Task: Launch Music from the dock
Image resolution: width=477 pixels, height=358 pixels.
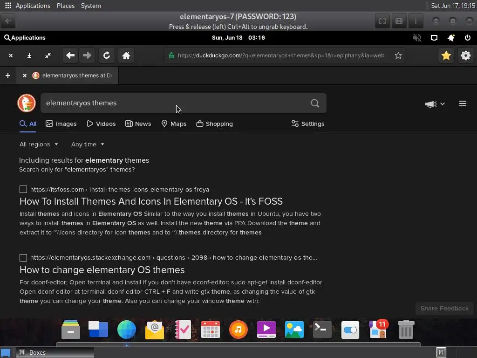Action: [238, 330]
